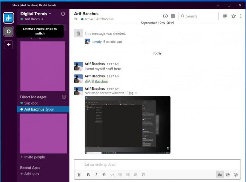Open Slackbot direct message
The height and width of the screenshot is (182, 246).
point(31,103)
